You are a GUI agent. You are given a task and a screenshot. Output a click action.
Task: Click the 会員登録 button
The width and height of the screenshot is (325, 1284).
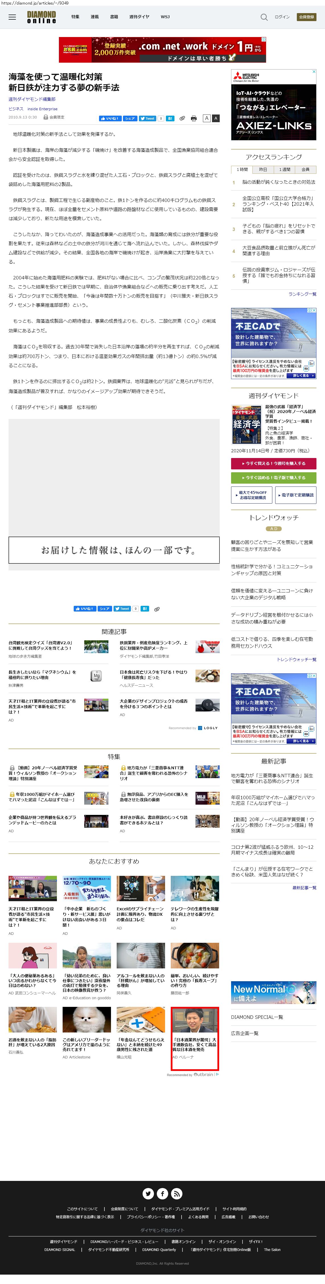coord(306,17)
